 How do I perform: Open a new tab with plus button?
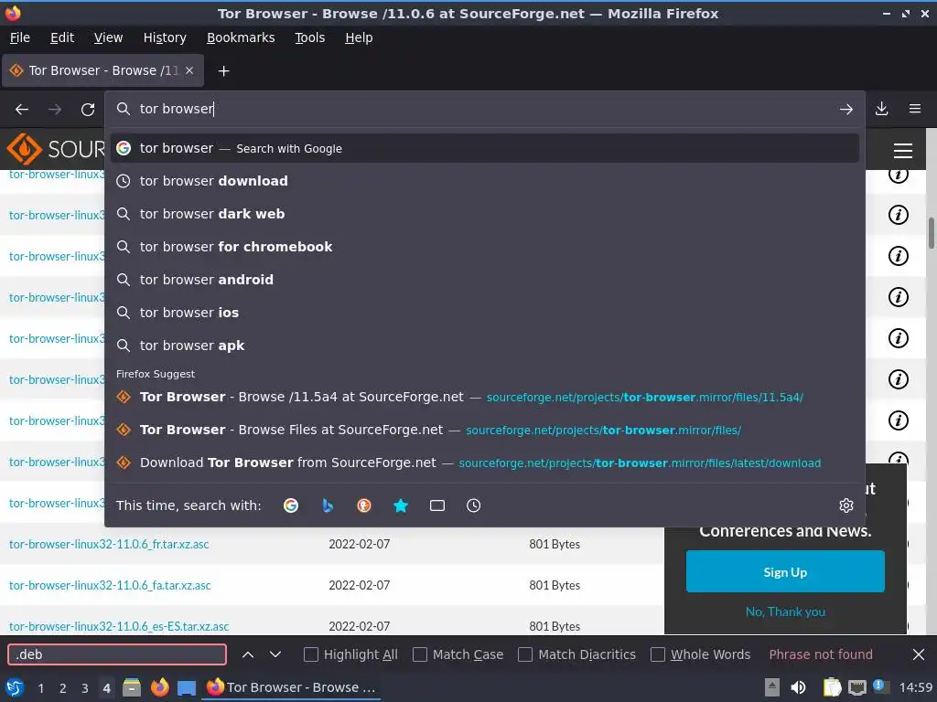pos(223,71)
